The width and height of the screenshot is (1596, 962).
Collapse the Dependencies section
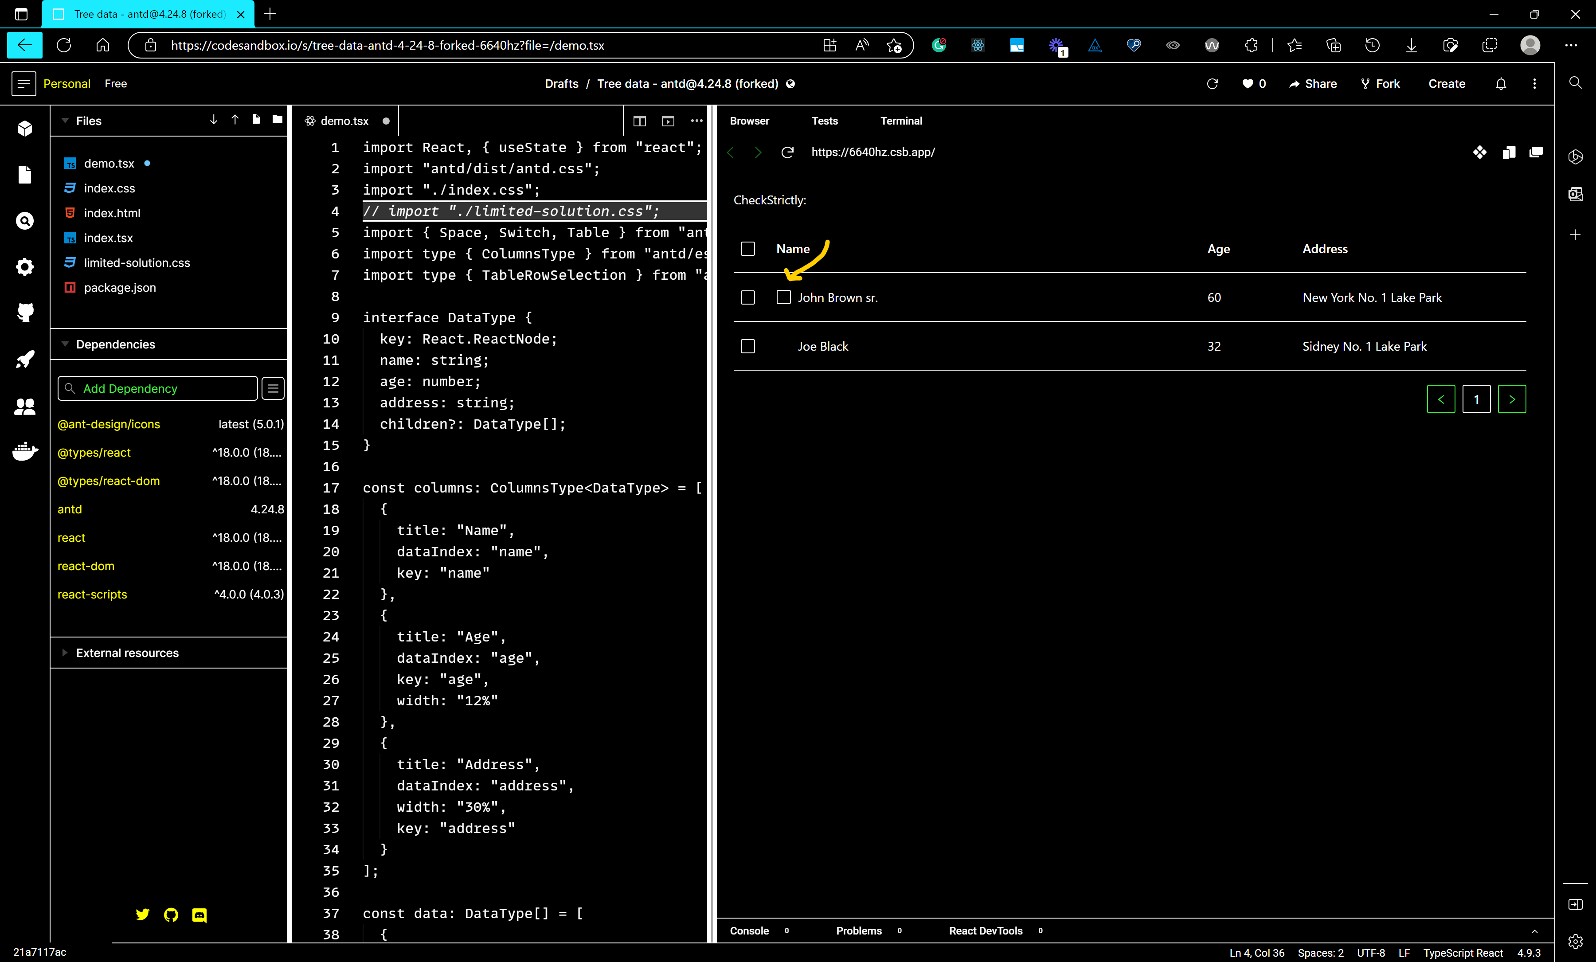pyautogui.click(x=65, y=344)
